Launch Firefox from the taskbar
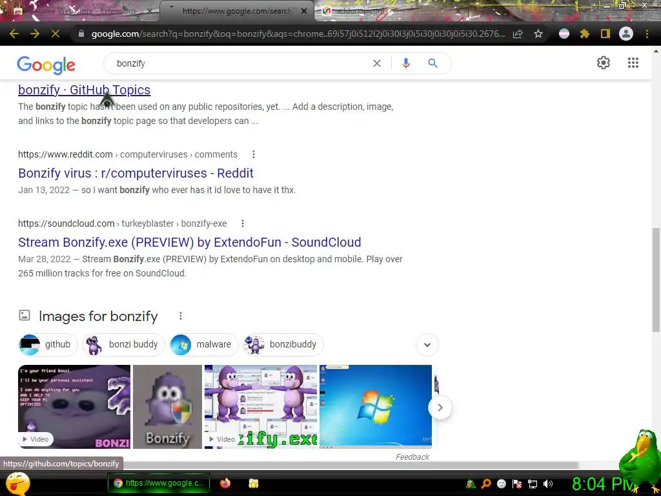The height and width of the screenshot is (496, 661). pyautogui.click(x=225, y=483)
